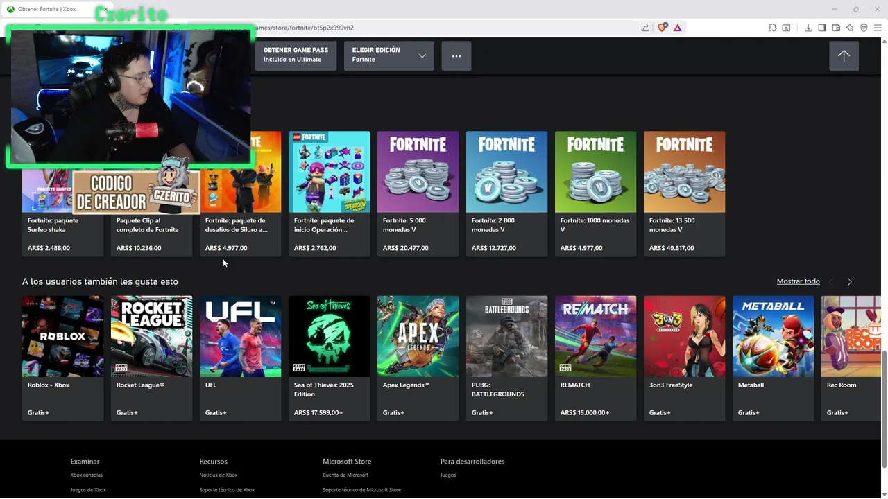Open the Leo AI sparkle icon

850,28
